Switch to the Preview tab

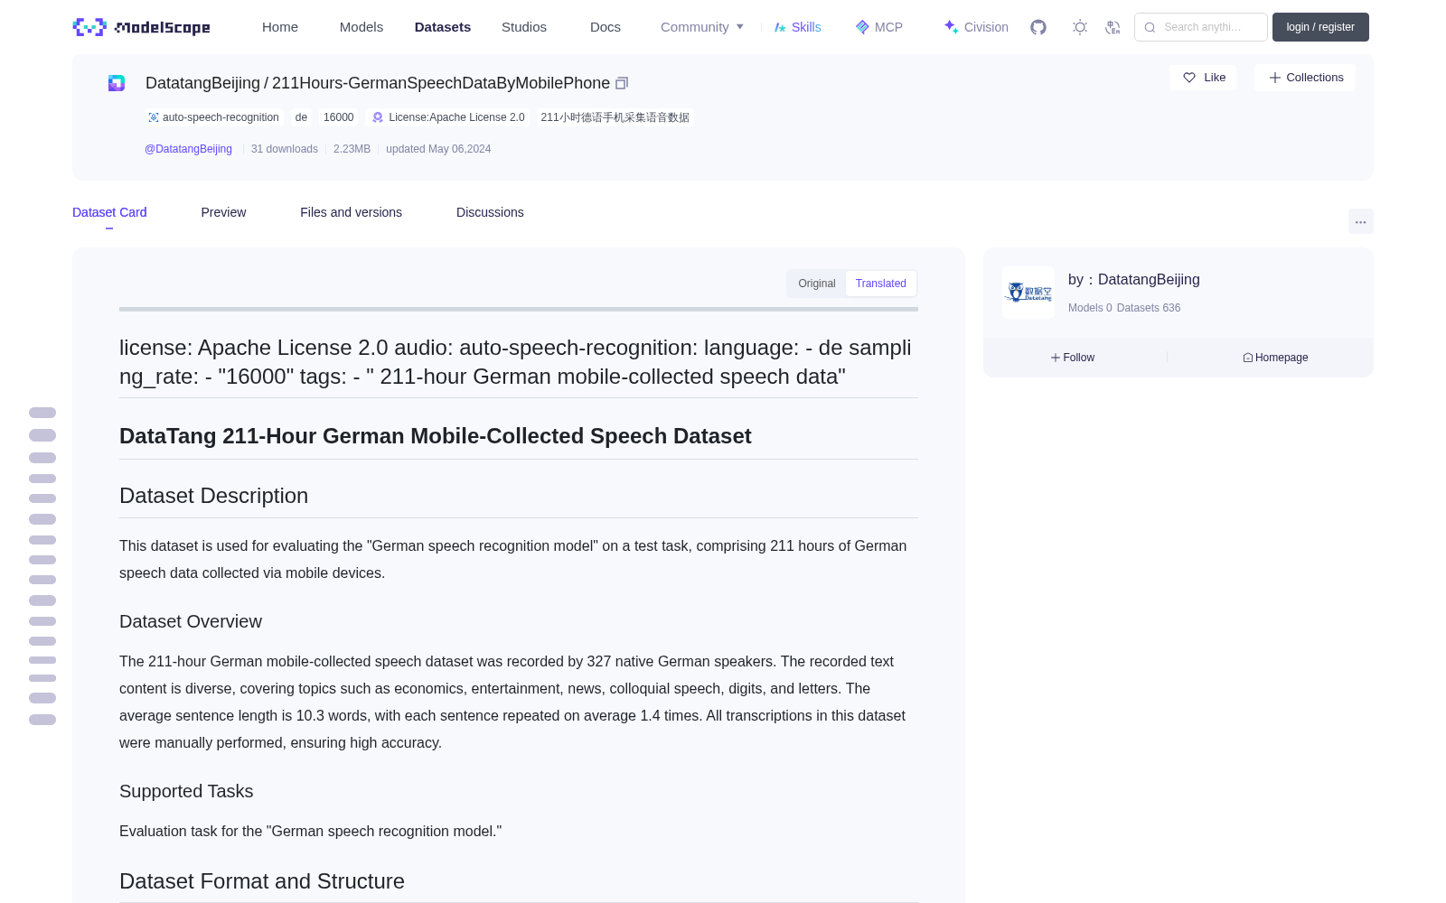click(223, 212)
